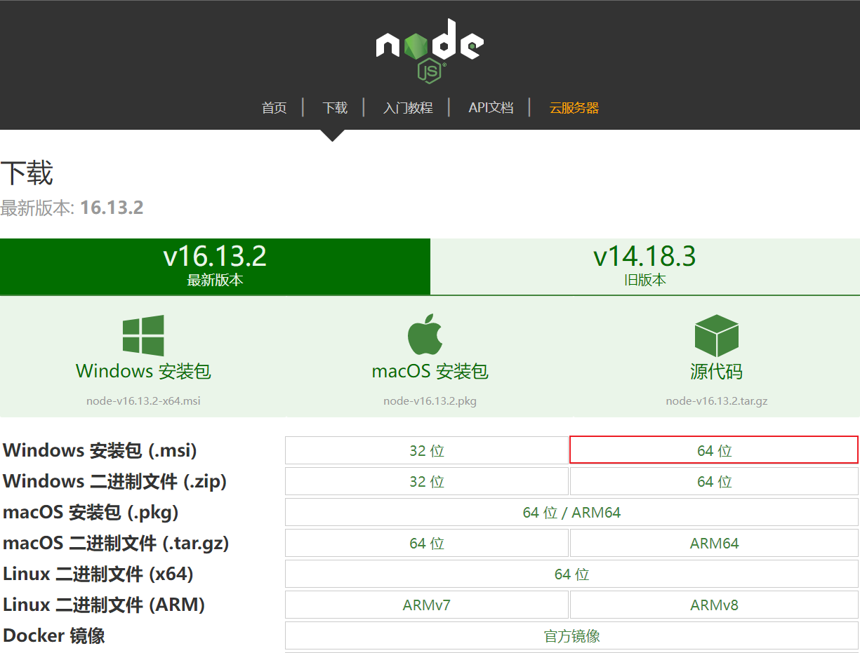Click the 源代码 download link
Image resolution: width=860 pixels, height=653 pixels.
point(716,371)
